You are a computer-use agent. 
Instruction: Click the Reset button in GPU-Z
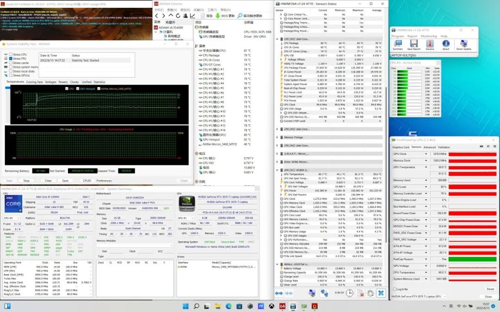pyautogui.click(x=490, y=289)
